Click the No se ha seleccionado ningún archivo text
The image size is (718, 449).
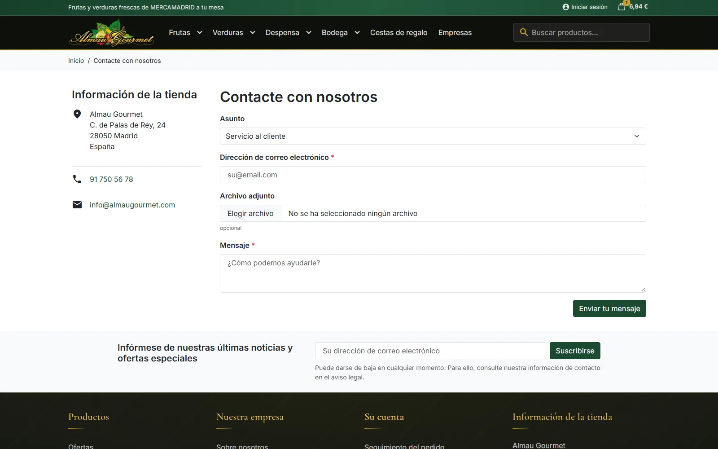click(353, 213)
